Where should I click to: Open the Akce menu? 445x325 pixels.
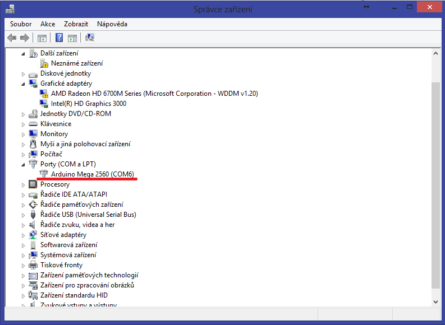coord(48,24)
